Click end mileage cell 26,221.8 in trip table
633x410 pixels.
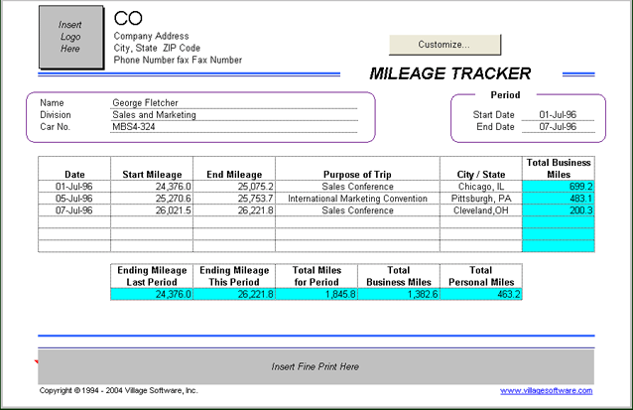click(x=234, y=210)
